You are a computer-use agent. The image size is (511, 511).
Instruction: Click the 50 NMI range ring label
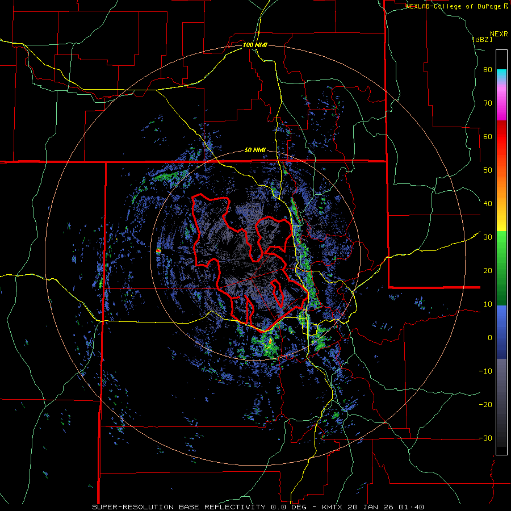[255, 150]
